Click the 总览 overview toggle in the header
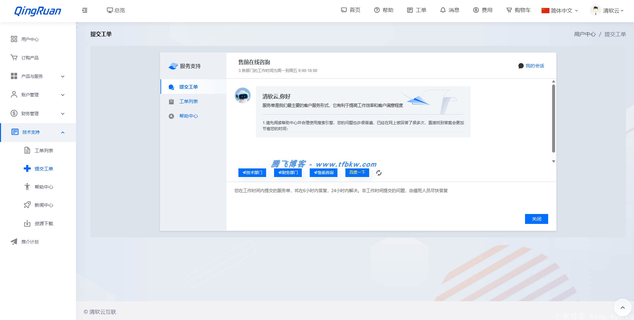634x320 pixels. point(116,10)
